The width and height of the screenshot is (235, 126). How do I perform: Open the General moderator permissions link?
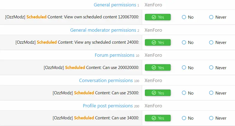coord(103,30)
